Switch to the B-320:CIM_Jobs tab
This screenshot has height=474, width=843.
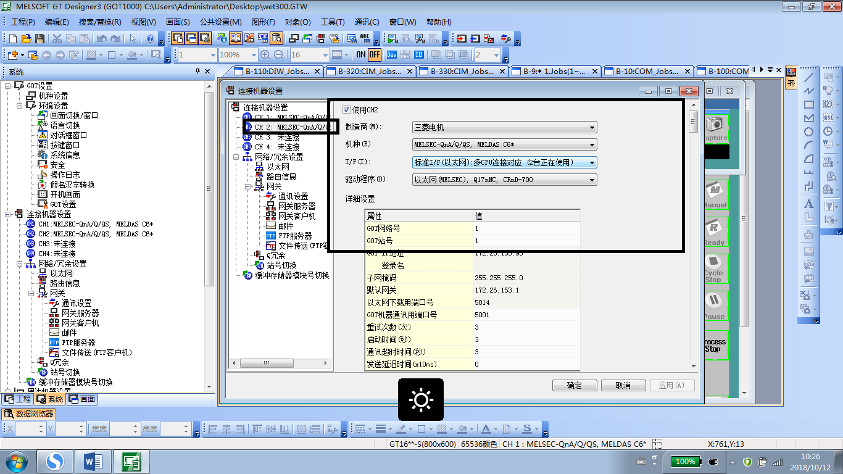tap(369, 72)
